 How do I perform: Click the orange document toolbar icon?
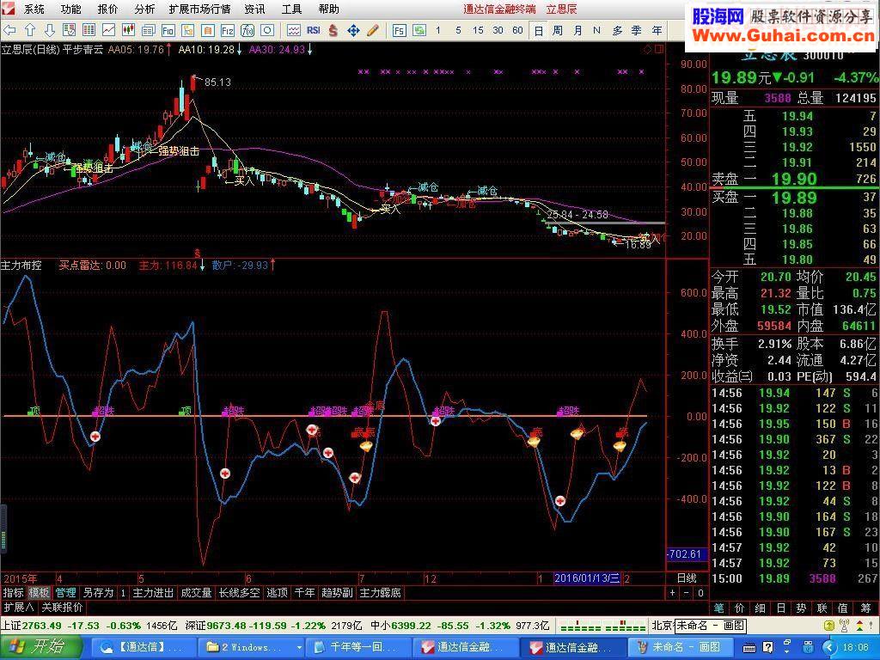pos(208,30)
